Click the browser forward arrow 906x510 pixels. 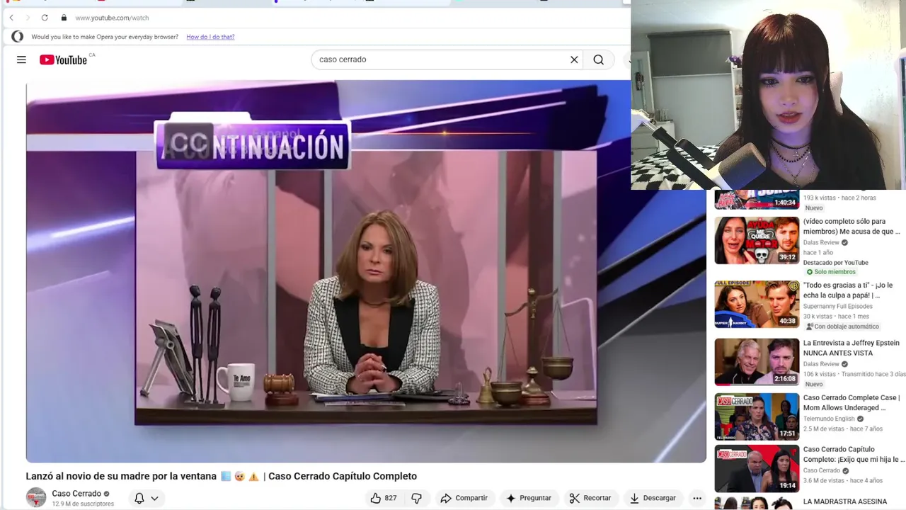pos(28,18)
